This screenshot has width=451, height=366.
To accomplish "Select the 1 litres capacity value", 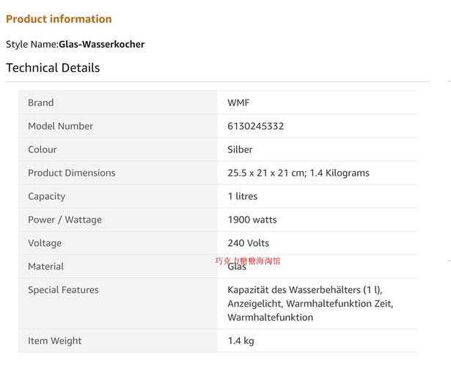I will coord(242,196).
